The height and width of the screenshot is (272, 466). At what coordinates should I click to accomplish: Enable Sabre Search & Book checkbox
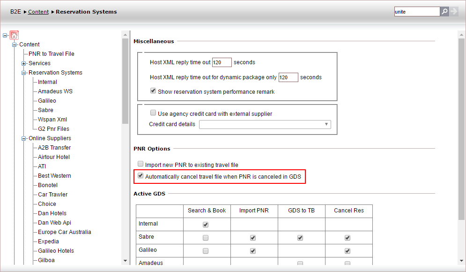click(x=206, y=238)
